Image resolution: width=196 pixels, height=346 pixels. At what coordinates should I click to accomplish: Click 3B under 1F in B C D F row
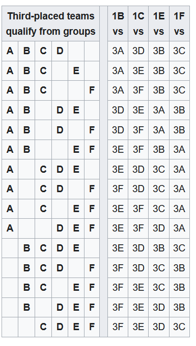click(x=179, y=268)
